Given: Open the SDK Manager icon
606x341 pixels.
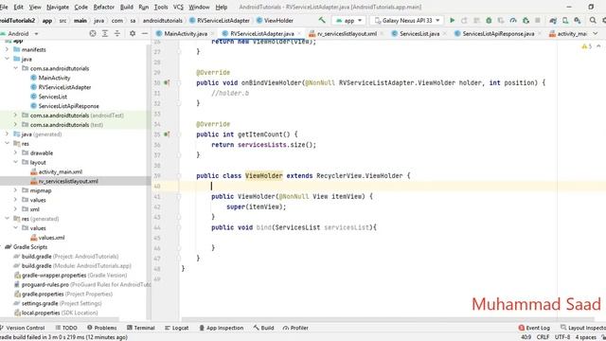Looking at the screenshot, I should point(578,20).
